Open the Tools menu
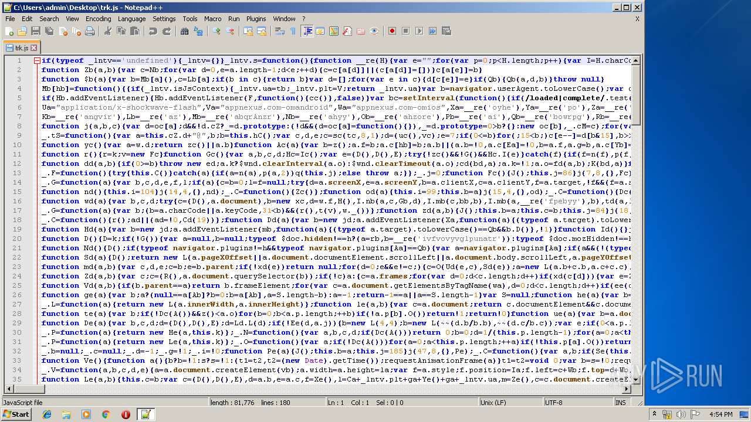751x422 pixels. tap(190, 19)
